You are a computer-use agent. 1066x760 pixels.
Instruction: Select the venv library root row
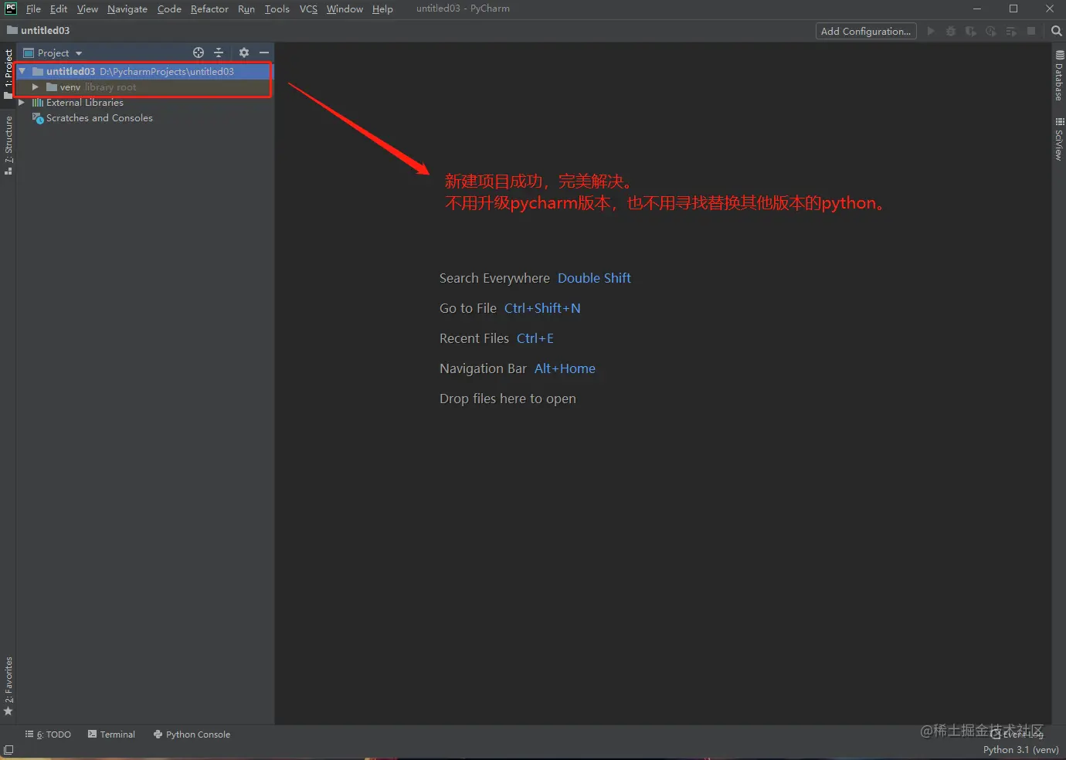tap(145, 87)
